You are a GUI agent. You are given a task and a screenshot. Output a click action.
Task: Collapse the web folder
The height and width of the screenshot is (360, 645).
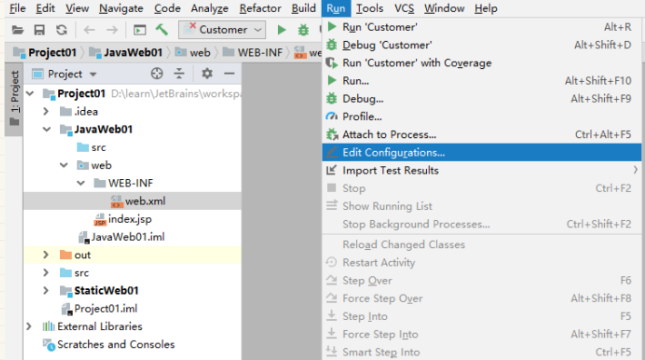click(x=64, y=165)
